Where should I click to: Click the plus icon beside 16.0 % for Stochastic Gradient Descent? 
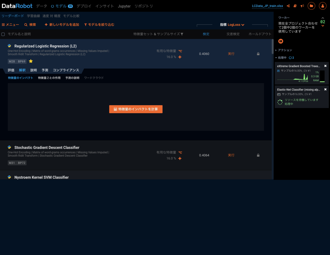coord(180,158)
